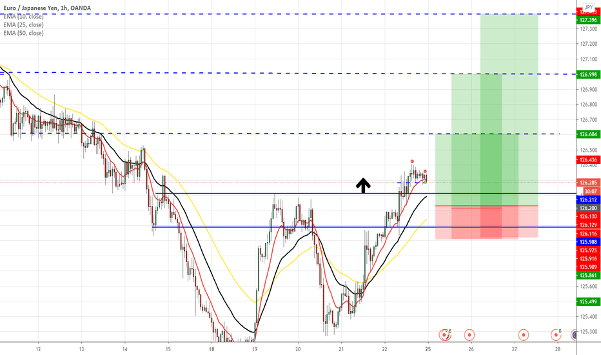
Task: Click the blue 126.212 price label
Action: [588, 200]
